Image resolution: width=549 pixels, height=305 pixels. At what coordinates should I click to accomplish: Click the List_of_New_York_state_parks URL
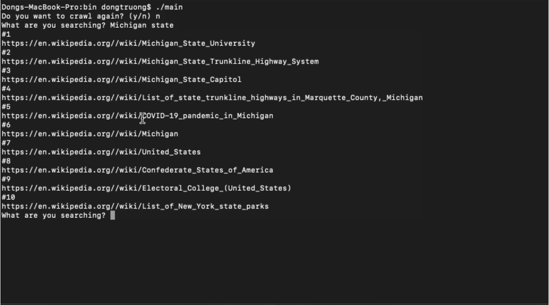click(135, 206)
